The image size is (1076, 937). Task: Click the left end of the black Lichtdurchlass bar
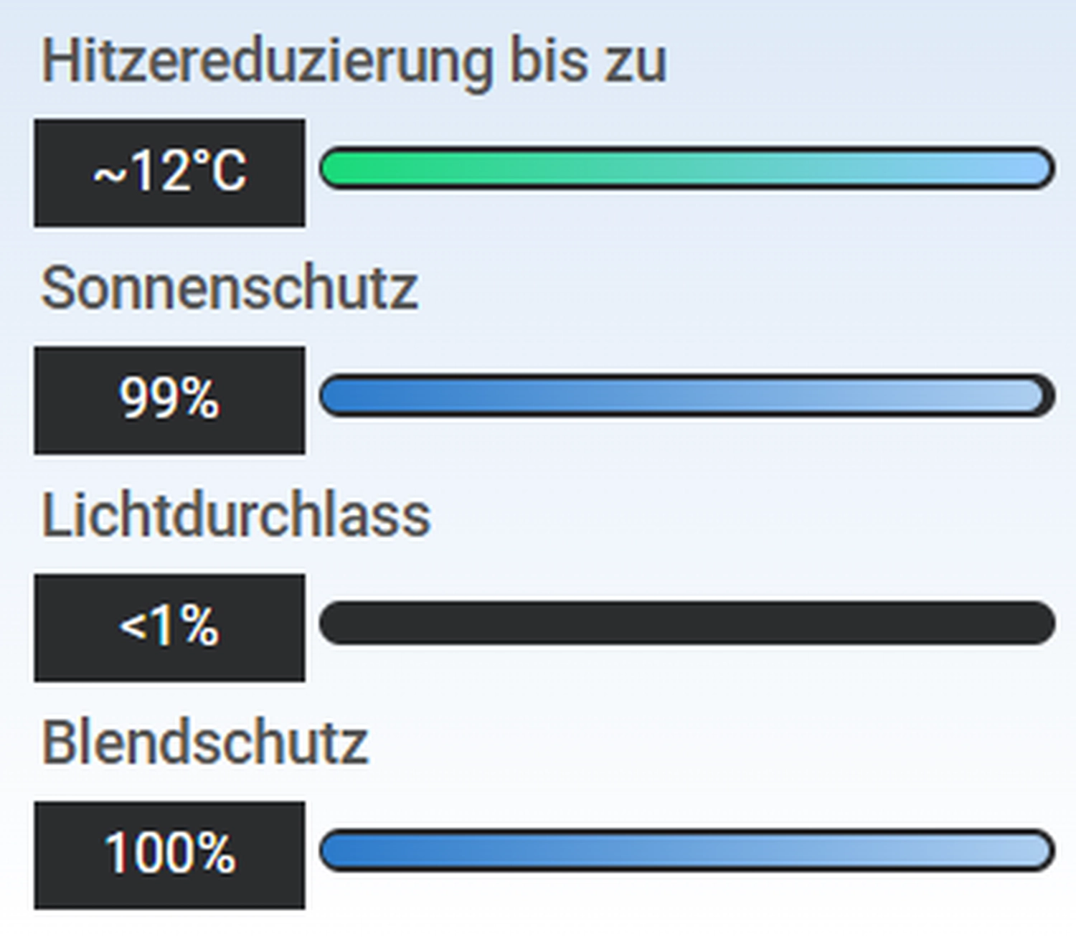click(341, 623)
